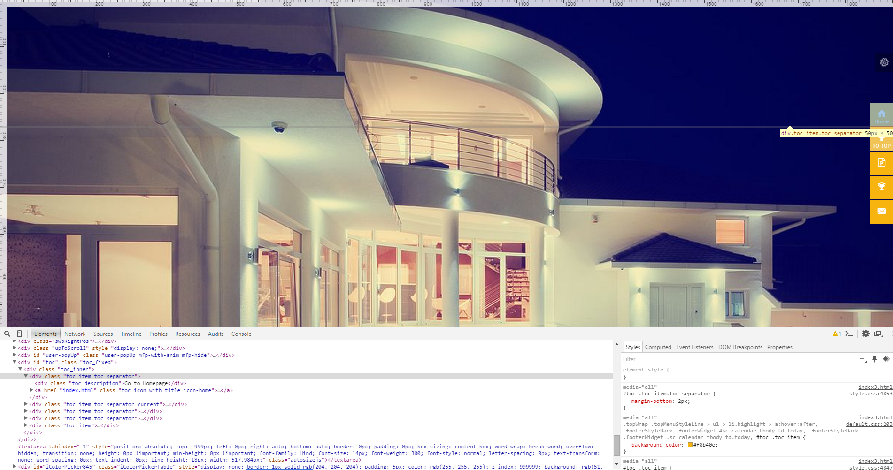Viewport: 893px width, 470px height.
Task: Click the dock-to-window icon
Action: [878, 334]
